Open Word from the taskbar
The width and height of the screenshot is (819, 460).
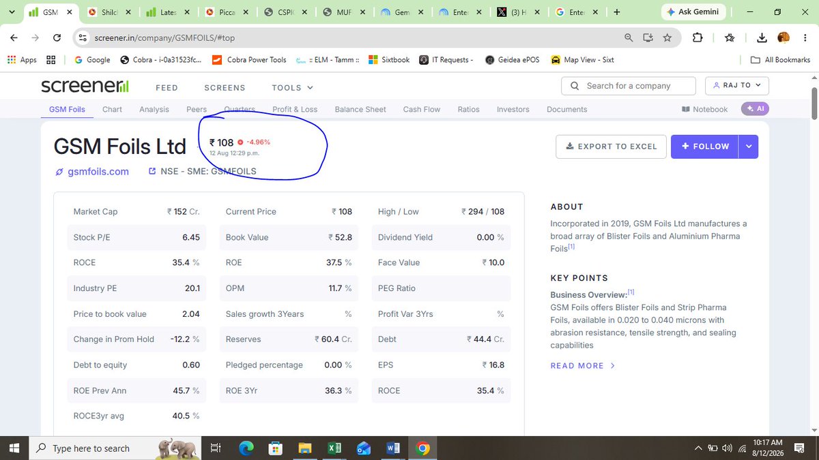393,448
